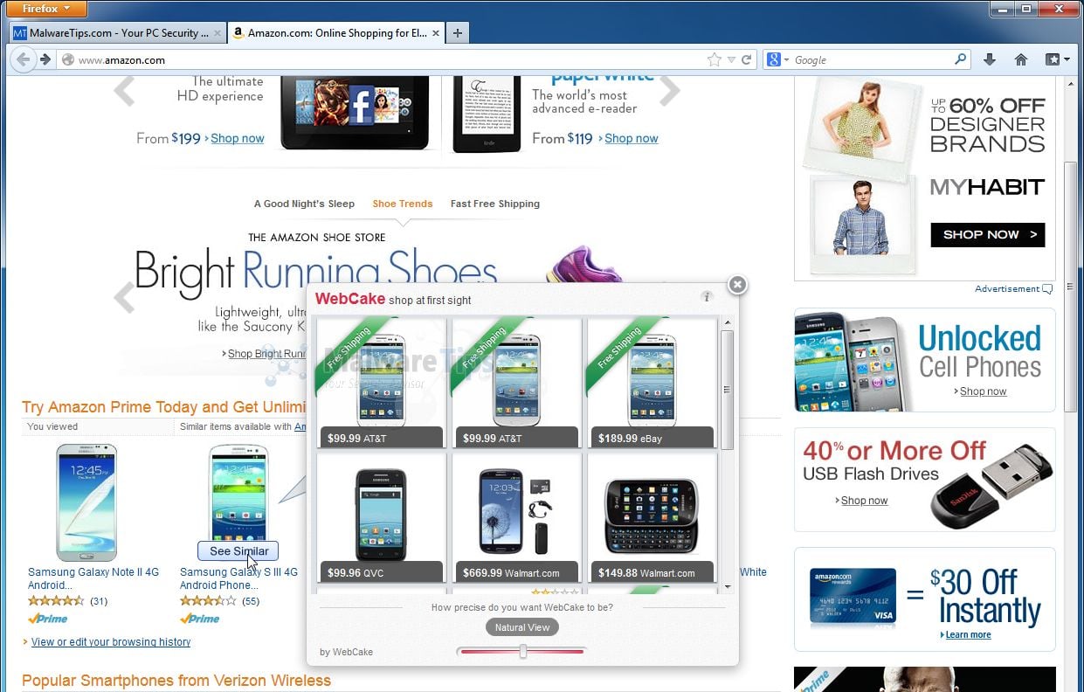Screen dimensions: 1084x692
Task: Click the Amazon Rewards Visa card image
Action: 853,597
